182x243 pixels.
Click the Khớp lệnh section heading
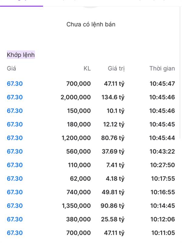21,55
